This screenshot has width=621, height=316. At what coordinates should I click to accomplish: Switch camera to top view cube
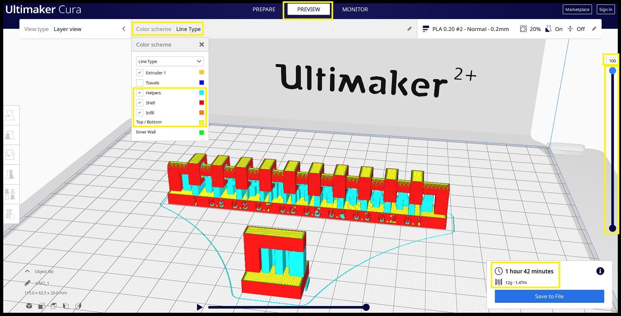coord(53,306)
